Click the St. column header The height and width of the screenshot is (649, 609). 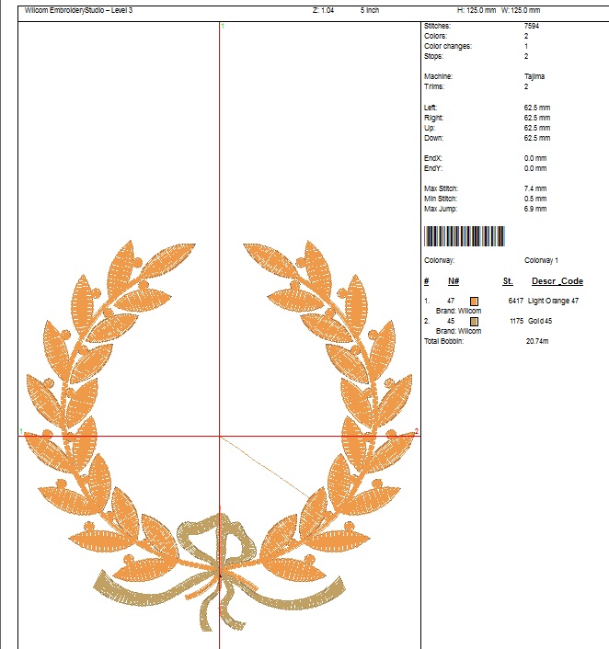coord(508,281)
